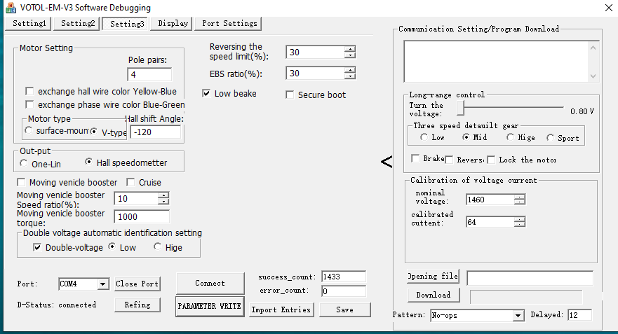The width and height of the screenshot is (618, 334).
Task: Open the COM4 port dropdown
Action: (102, 284)
